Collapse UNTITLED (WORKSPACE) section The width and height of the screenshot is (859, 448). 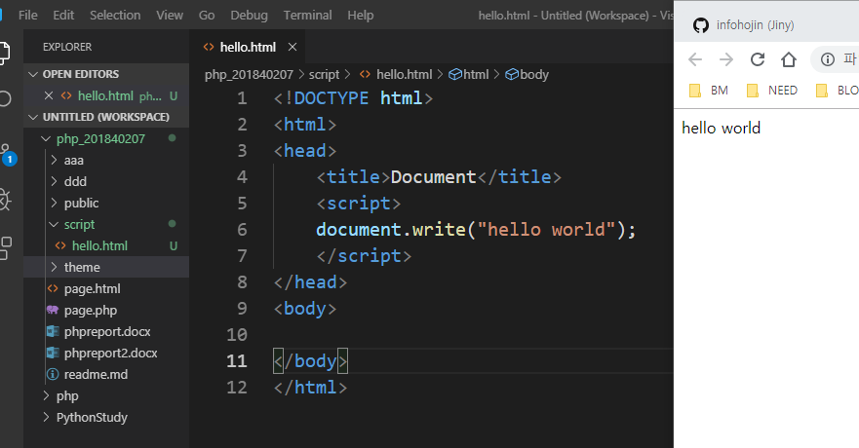pyautogui.click(x=33, y=117)
